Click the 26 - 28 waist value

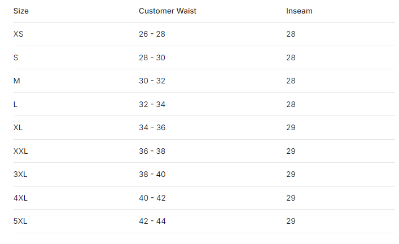tap(152, 34)
